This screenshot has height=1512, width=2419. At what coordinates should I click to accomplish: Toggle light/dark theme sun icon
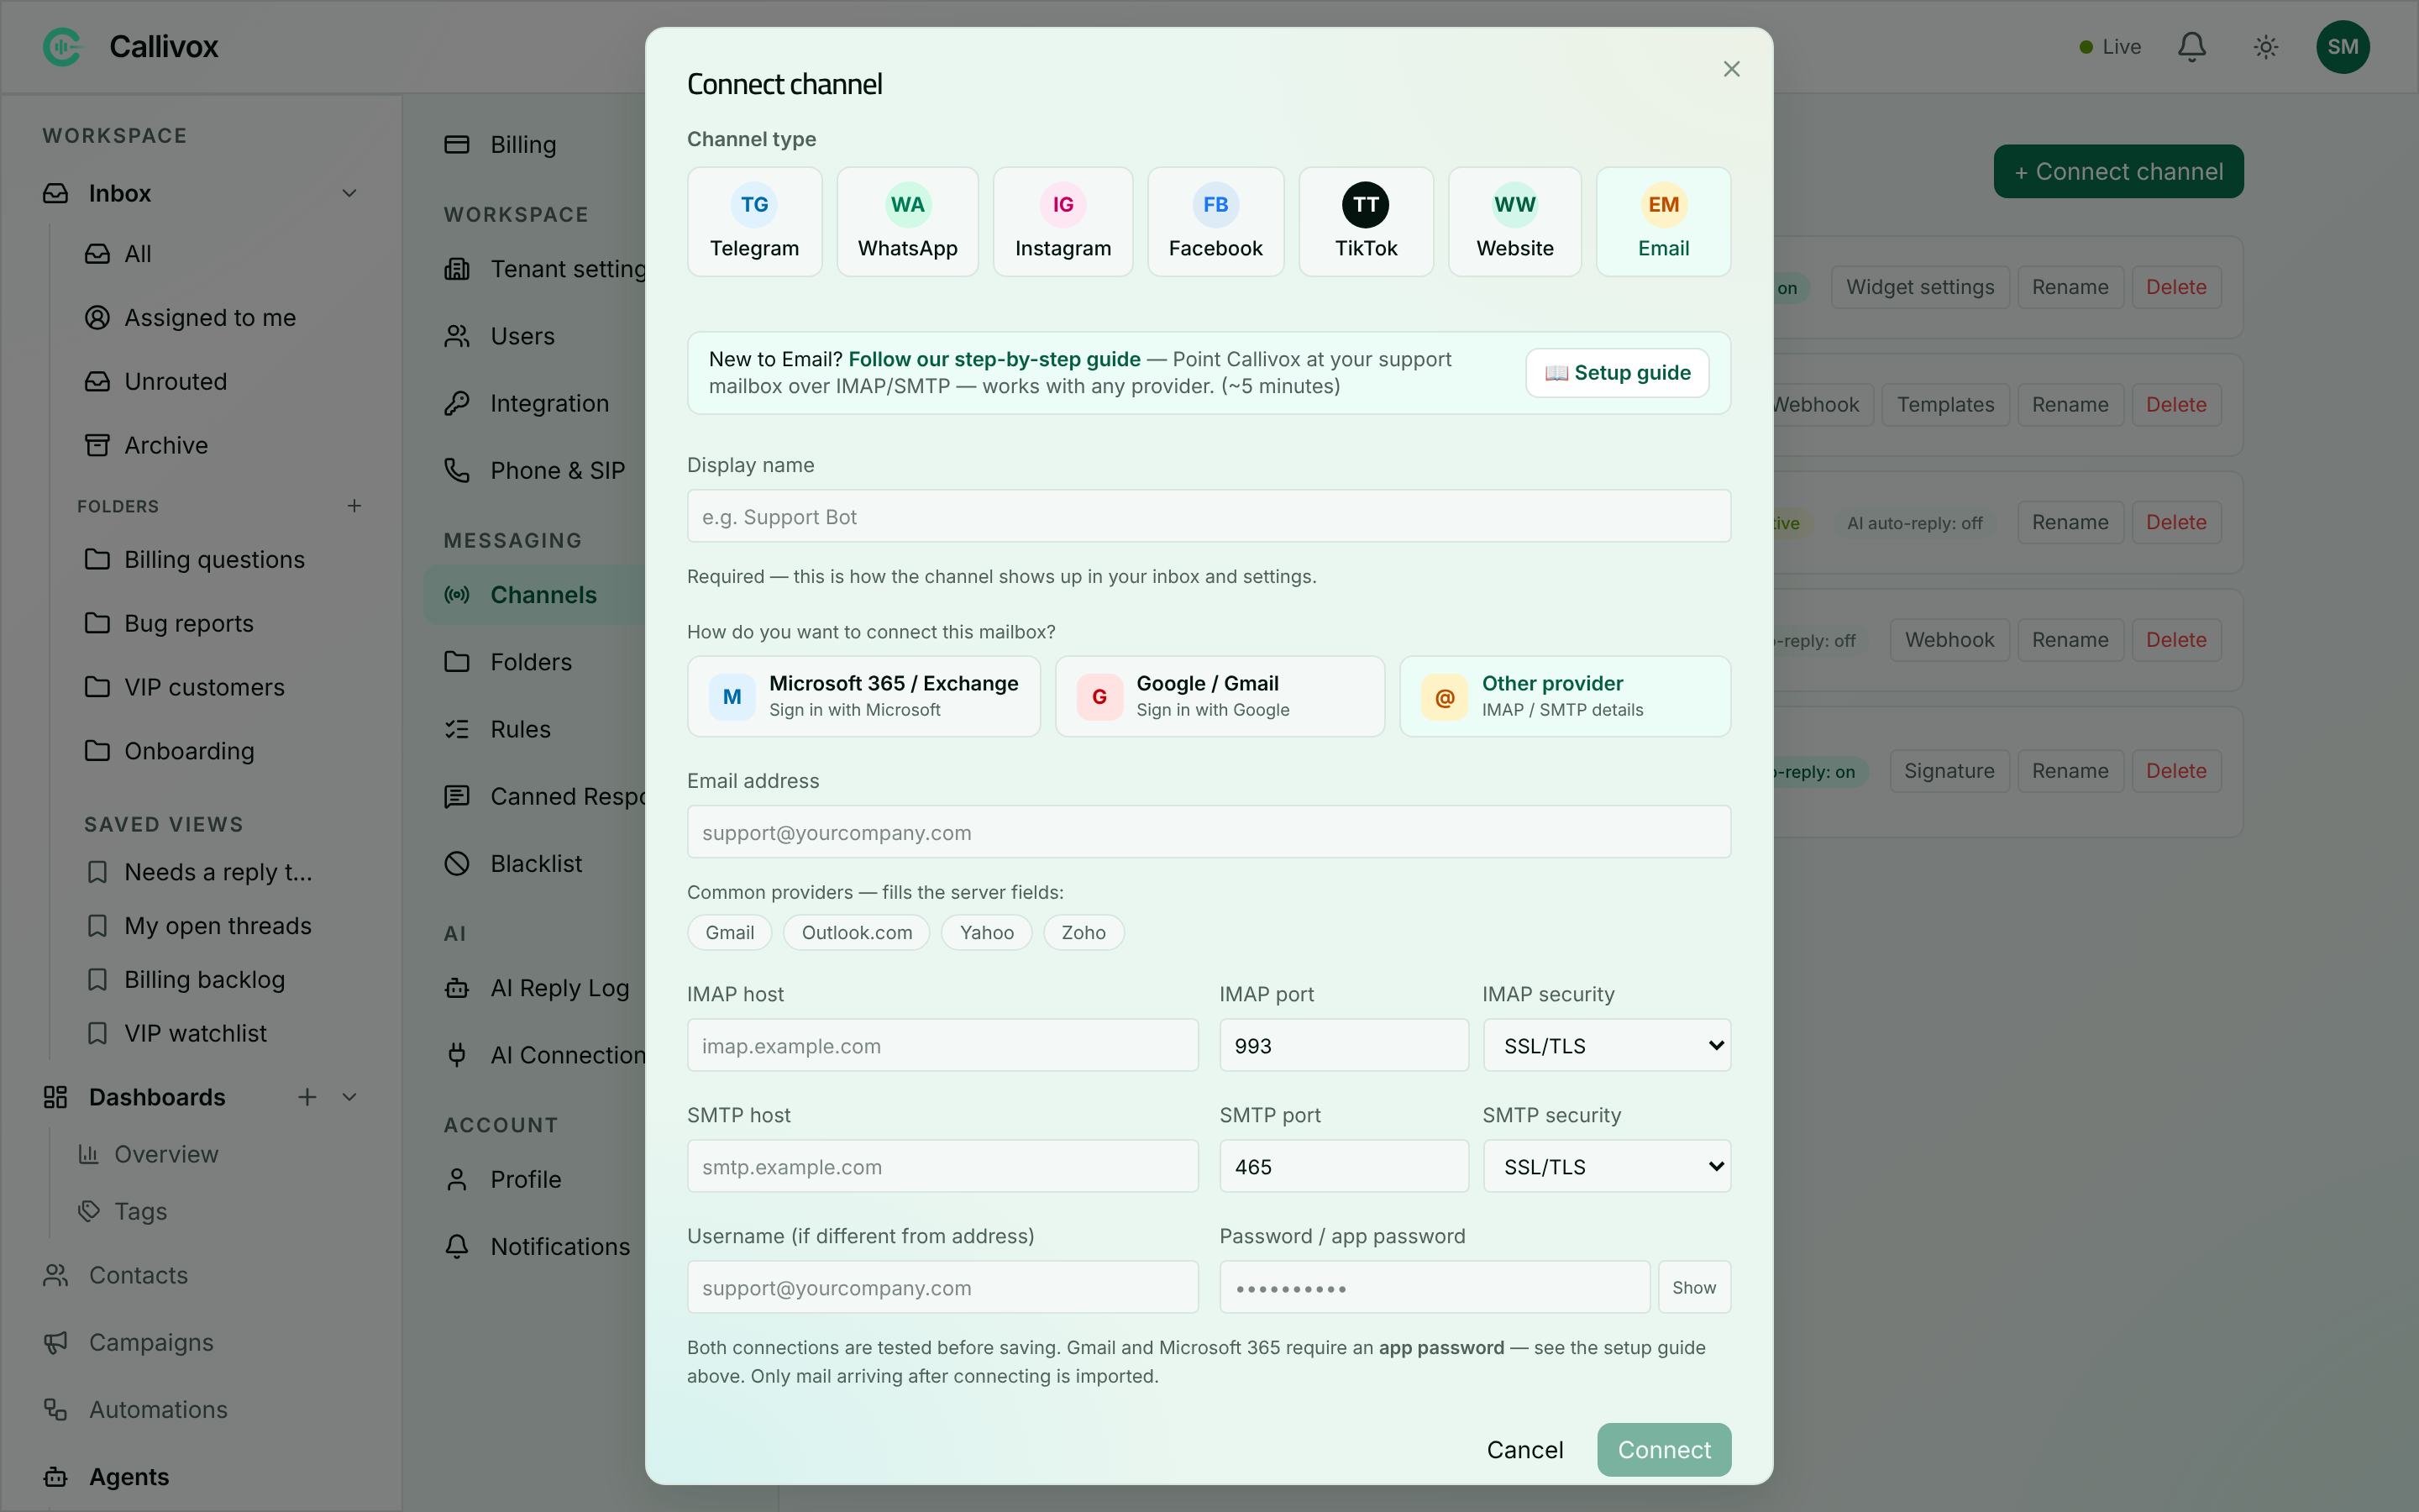point(2266,47)
